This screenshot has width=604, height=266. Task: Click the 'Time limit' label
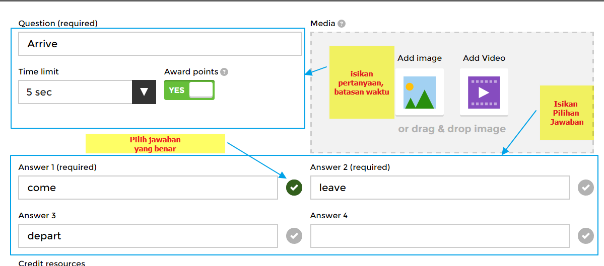coord(38,72)
